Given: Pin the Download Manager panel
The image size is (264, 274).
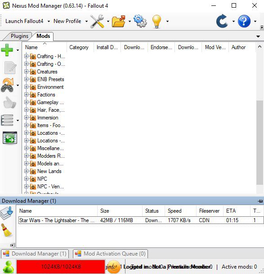Looking at the screenshot, I should (260, 201).
